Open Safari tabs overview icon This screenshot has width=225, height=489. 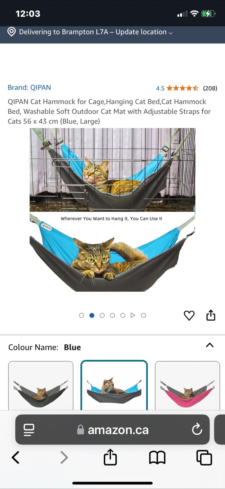204,458
